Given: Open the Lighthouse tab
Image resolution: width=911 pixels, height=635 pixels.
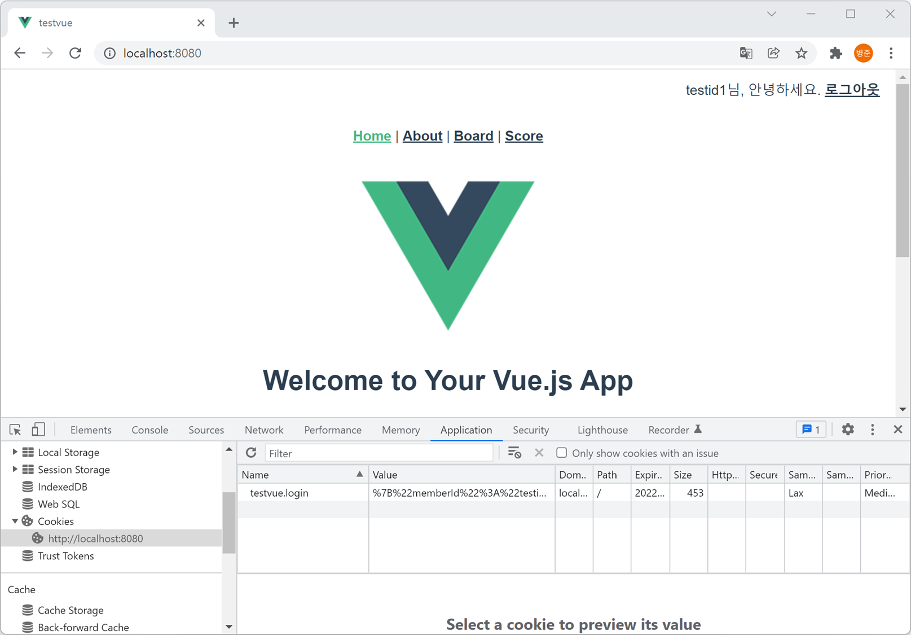Looking at the screenshot, I should pos(602,430).
